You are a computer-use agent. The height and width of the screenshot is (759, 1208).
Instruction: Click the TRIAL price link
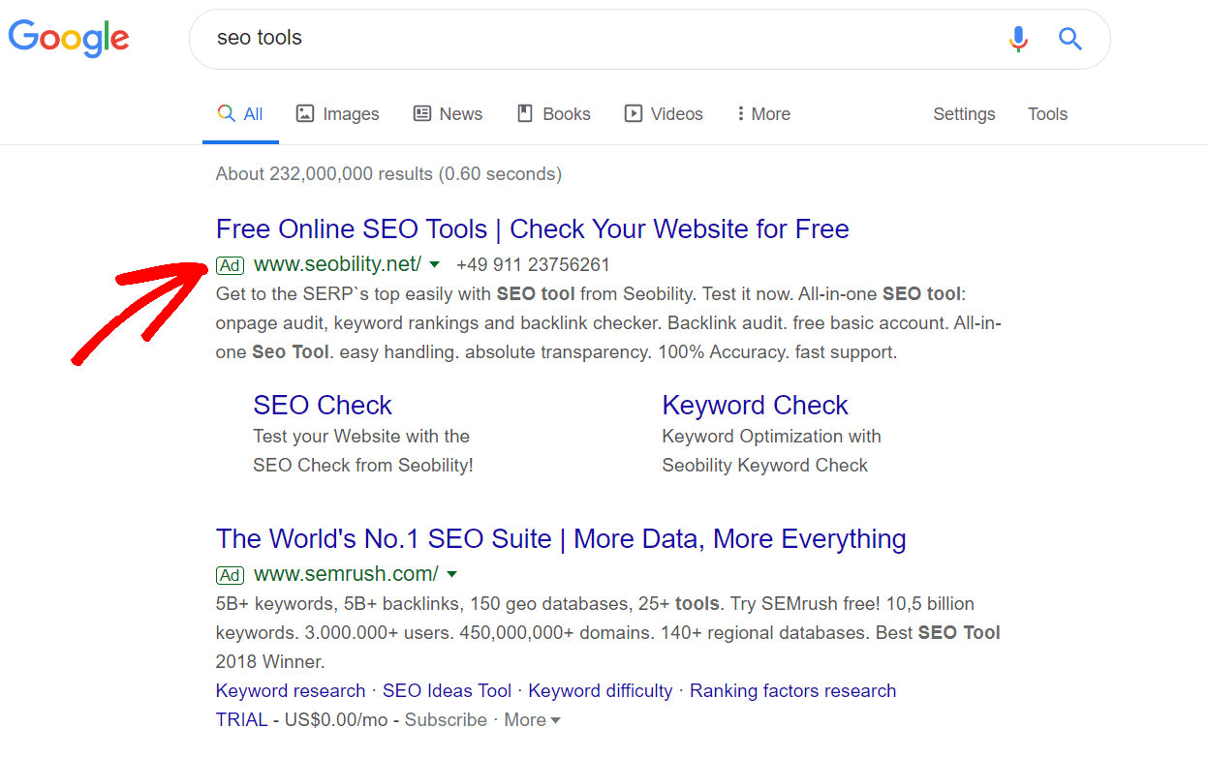pos(241,720)
